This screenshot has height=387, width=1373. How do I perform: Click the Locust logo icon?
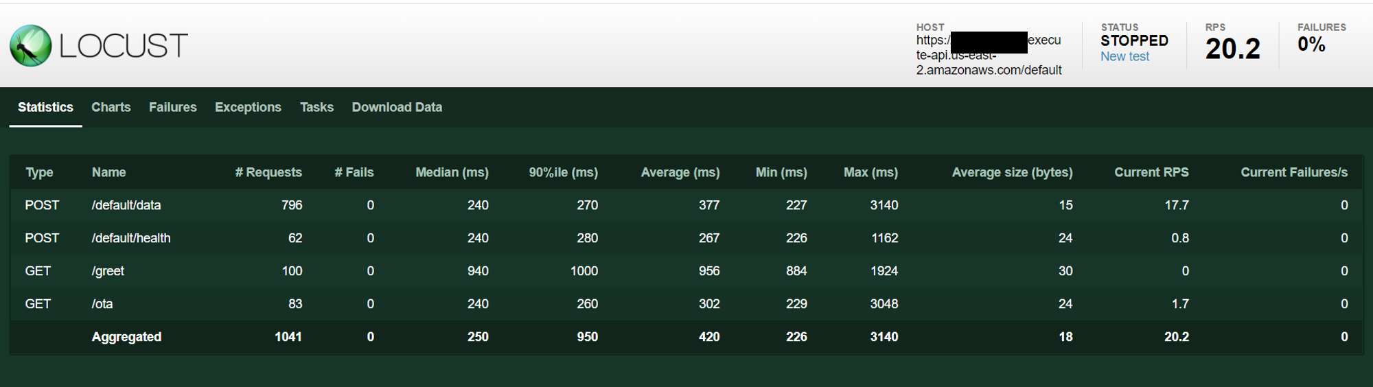coord(31,46)
